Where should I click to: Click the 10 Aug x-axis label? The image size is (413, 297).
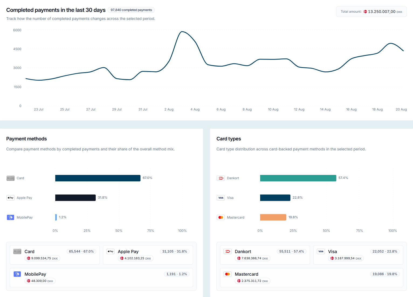point(273,109)
